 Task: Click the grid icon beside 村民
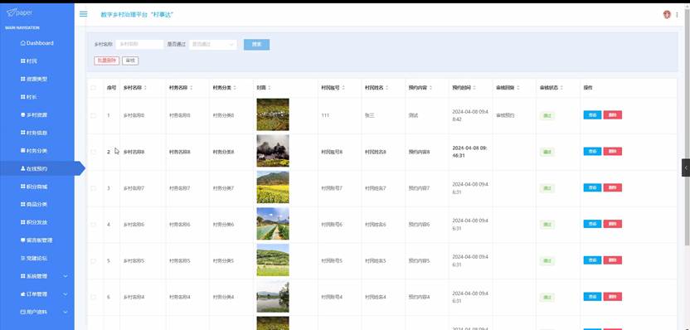coord(23,61)
